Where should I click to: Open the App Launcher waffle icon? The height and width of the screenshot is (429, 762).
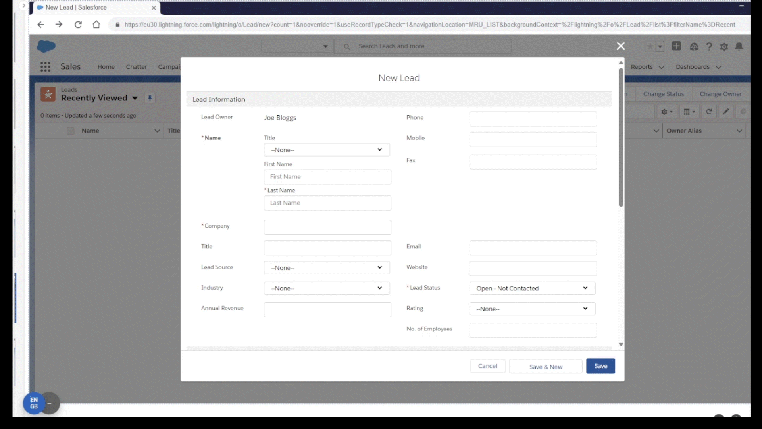click(x=46, y=66)
